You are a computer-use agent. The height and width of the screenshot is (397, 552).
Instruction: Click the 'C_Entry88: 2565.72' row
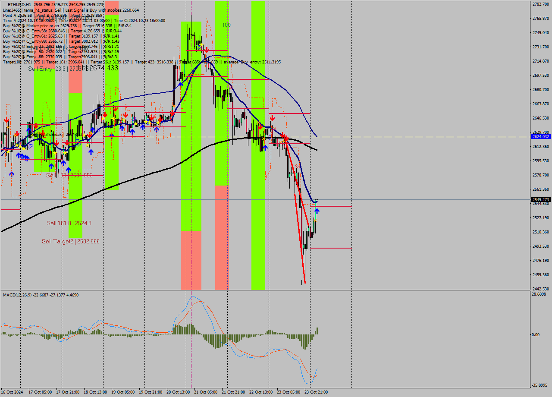point(61,41)
